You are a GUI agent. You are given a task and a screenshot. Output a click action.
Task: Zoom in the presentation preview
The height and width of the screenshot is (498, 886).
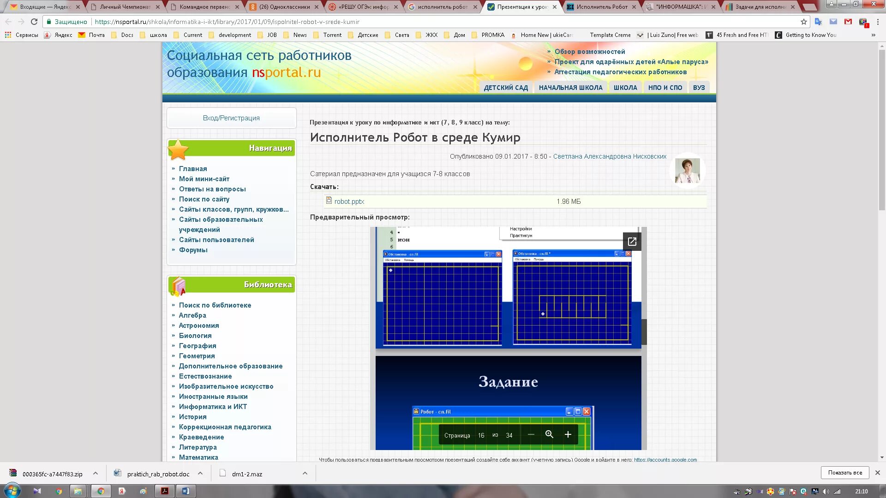click(568, 434)
